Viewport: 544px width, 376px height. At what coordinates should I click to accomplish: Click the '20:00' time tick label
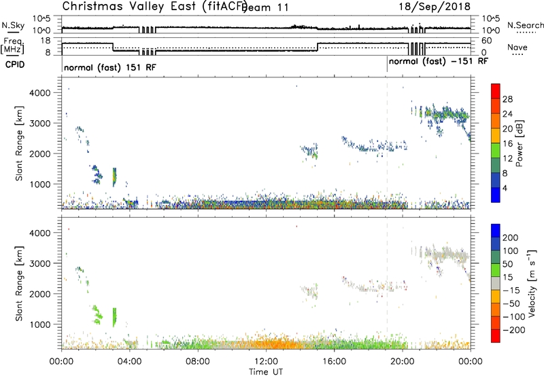(x=403, y=362)
